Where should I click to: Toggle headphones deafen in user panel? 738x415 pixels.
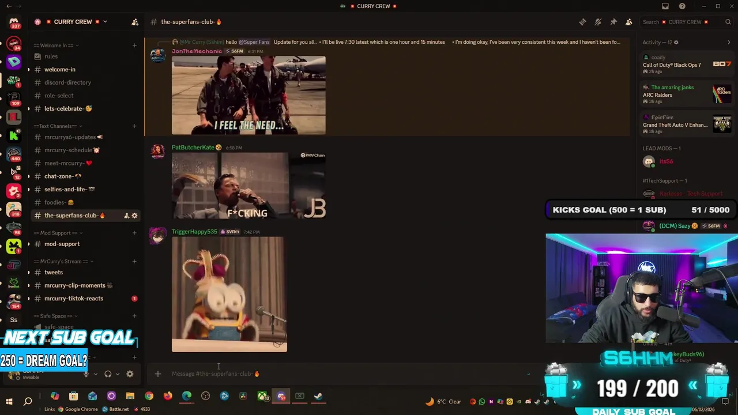click(108, 374)
